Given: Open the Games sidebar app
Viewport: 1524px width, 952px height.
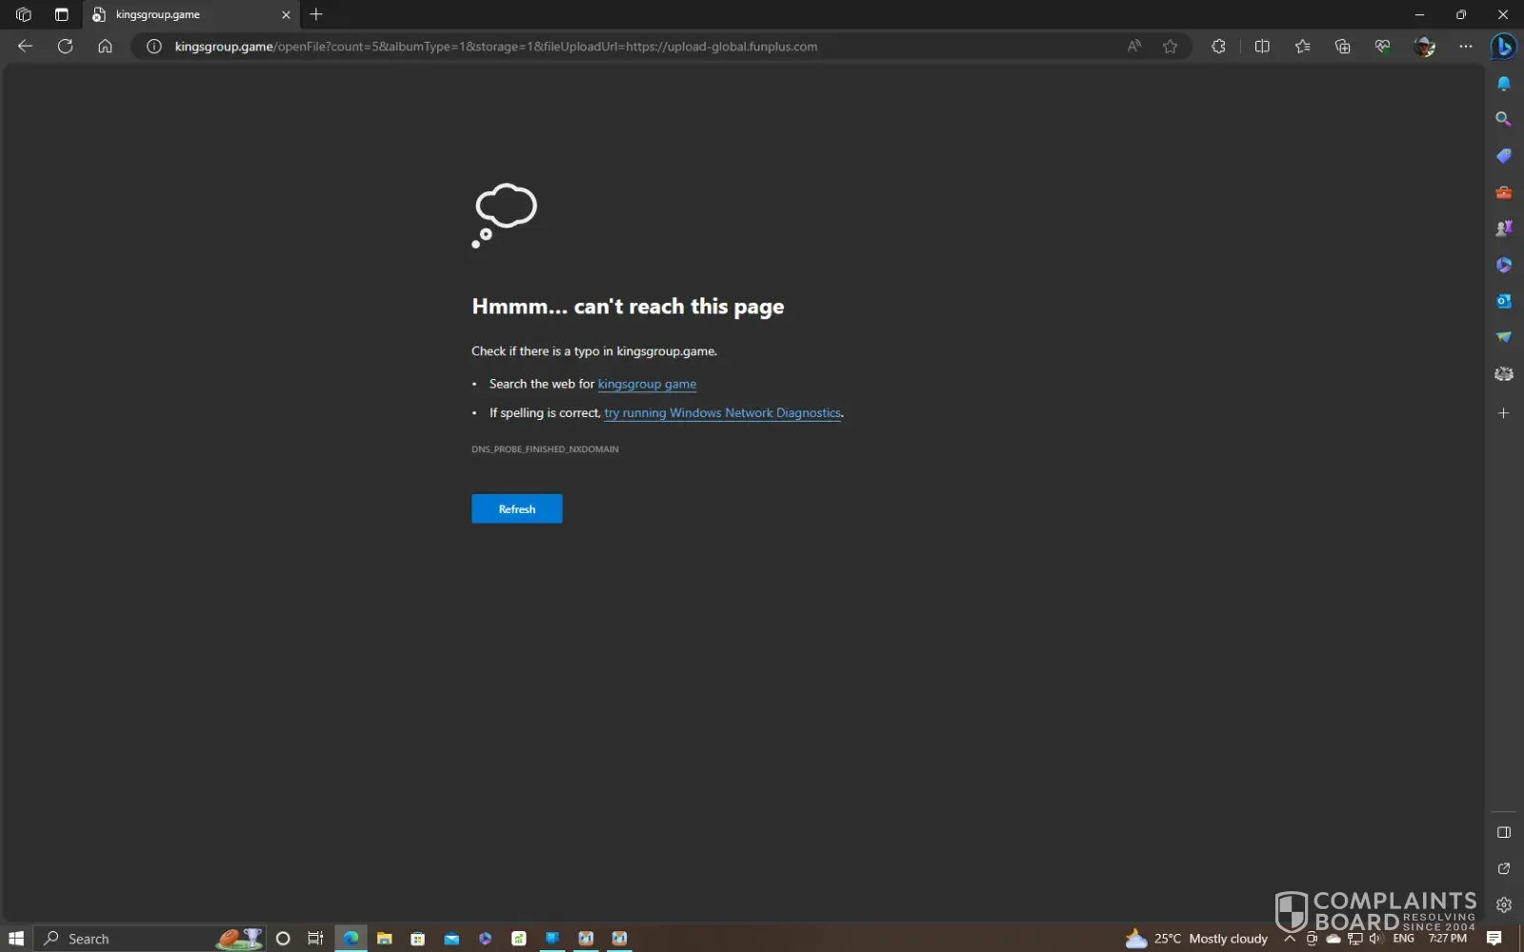Looking at the screenshot, I should click(x=1503, y=228).
